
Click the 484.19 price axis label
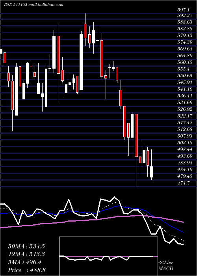pyautogui.click(x=184, y=170)
